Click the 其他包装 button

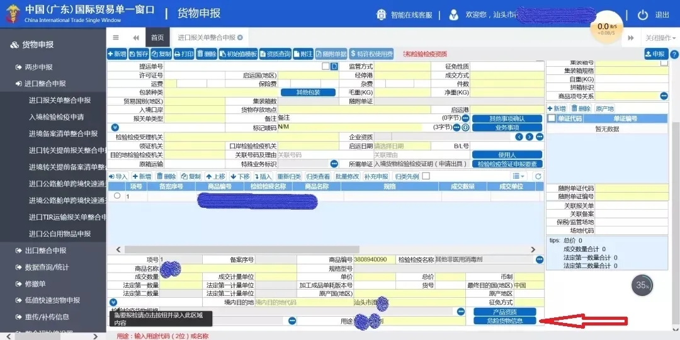pyautogui.click(x=309, y=93)
